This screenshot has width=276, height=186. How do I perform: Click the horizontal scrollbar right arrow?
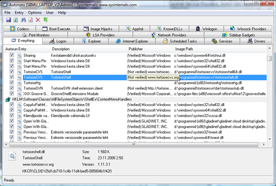click(x=263, y=145)
